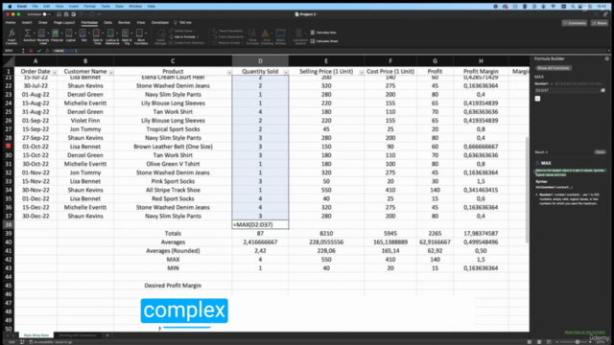The height and width of the screenshot is (345, 614).
Task: Click Trace Precedents button
Action: (x=227, y=31)
